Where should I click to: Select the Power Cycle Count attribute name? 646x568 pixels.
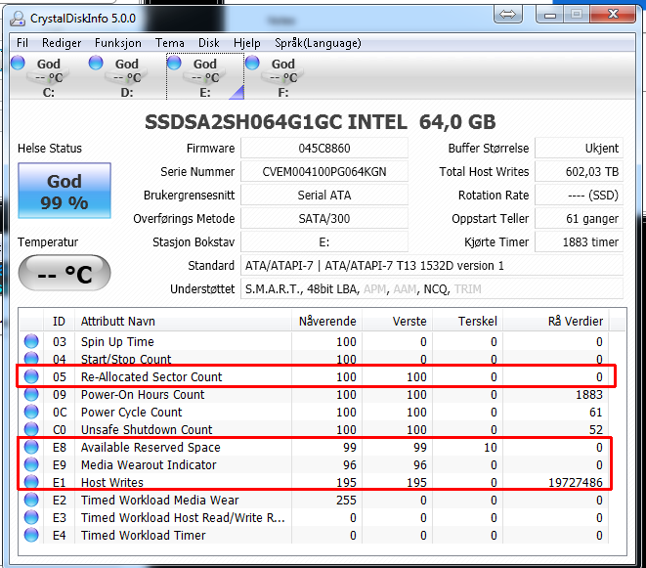pos(131,413)
